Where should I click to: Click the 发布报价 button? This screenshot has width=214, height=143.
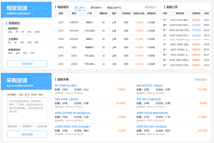pyautogui.click(x=27, y=64)
